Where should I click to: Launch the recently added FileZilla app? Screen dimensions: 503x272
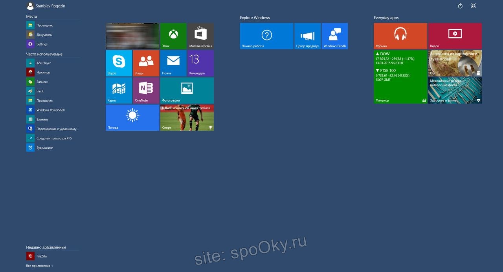[53, 256]
